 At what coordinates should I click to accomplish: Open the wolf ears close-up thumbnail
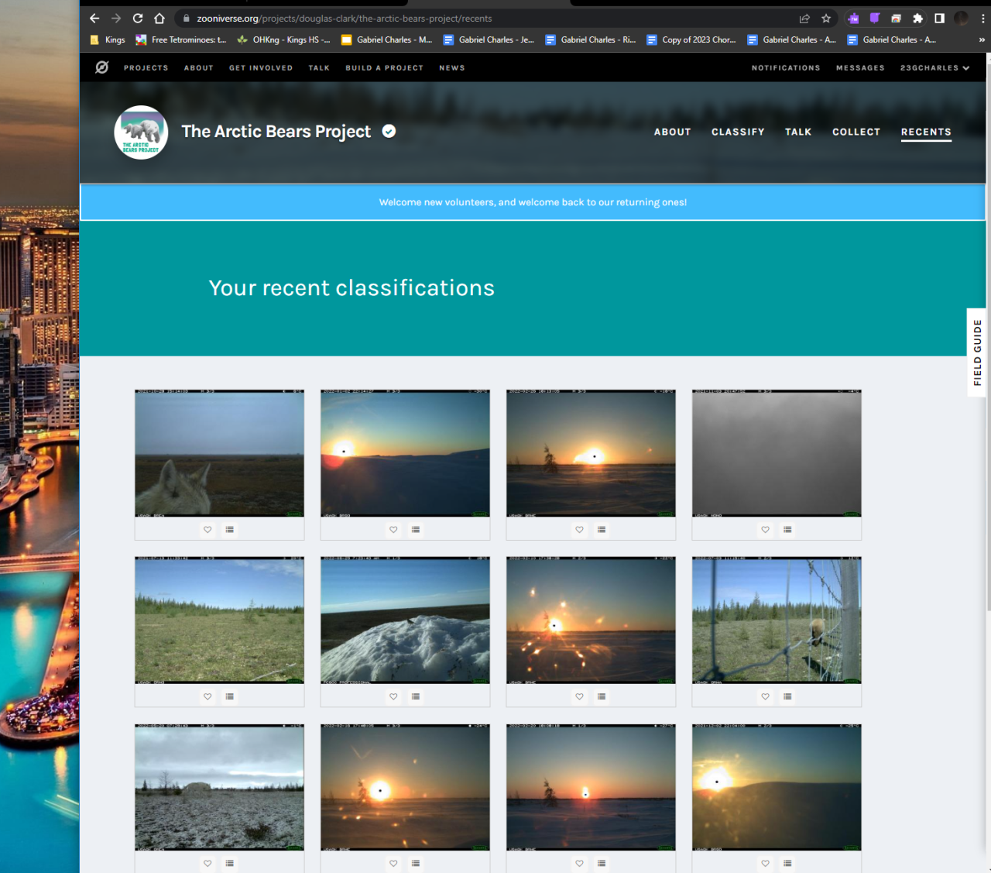click(219, 453)
